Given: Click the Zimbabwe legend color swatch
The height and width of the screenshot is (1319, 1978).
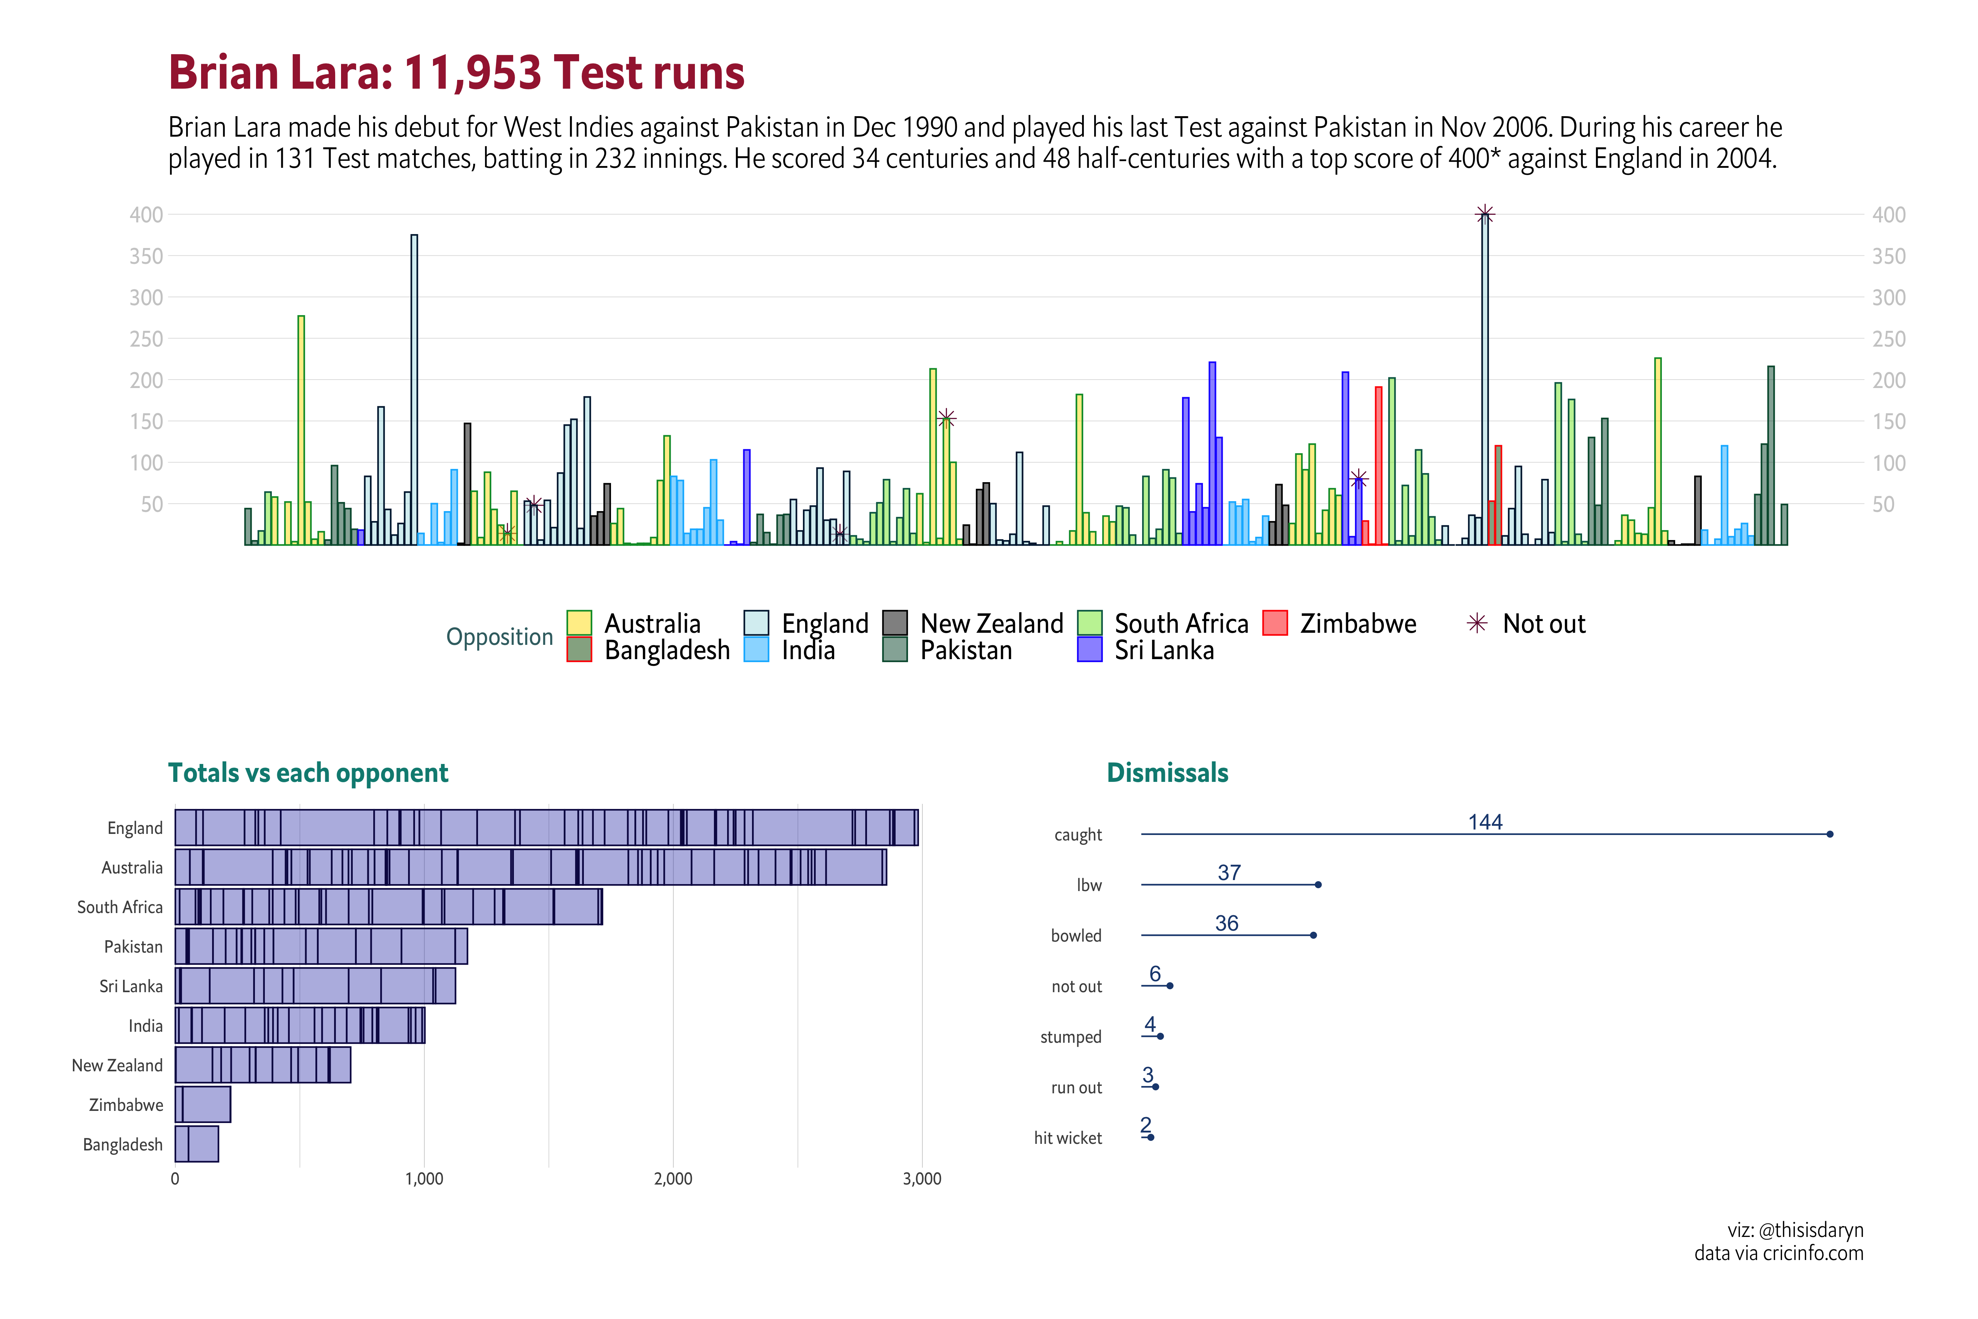Looking at the screenshot, I should tap(1275, 623).
